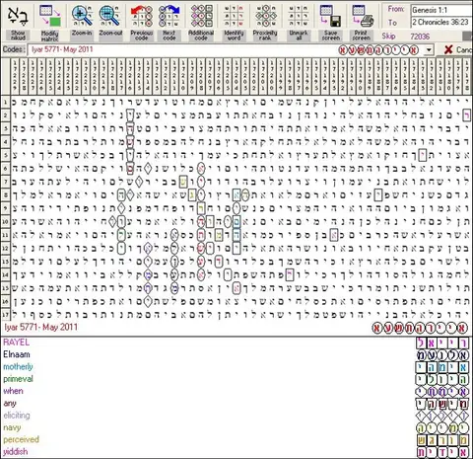Click the To field '2 Chronicles 36:23'

coord(441,23)
